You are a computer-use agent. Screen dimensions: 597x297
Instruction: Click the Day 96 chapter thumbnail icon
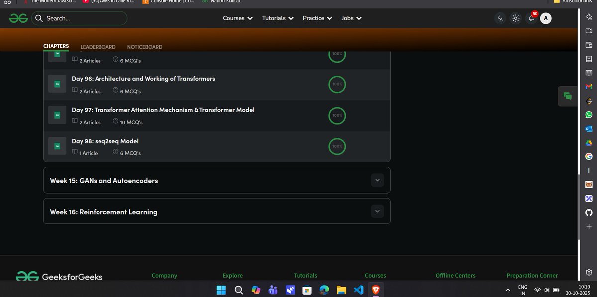click(57, 84)
